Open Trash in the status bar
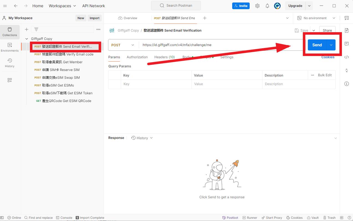The image size is (353, 221). click(329, 218)
